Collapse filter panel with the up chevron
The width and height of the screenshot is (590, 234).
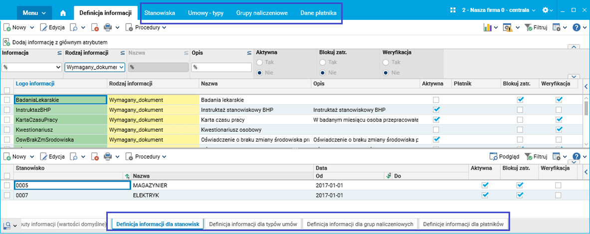[574, 46]
